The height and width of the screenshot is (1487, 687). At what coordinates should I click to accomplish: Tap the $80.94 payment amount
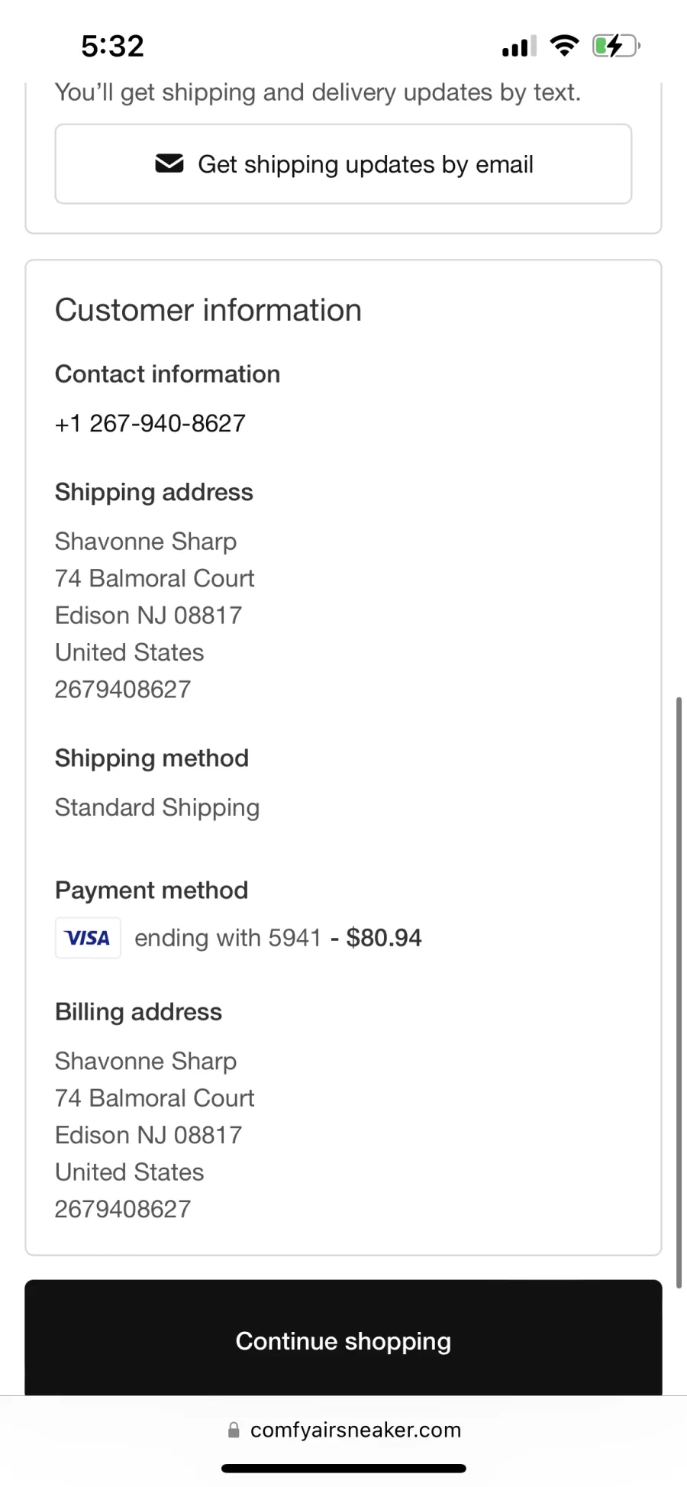(384, 938)
